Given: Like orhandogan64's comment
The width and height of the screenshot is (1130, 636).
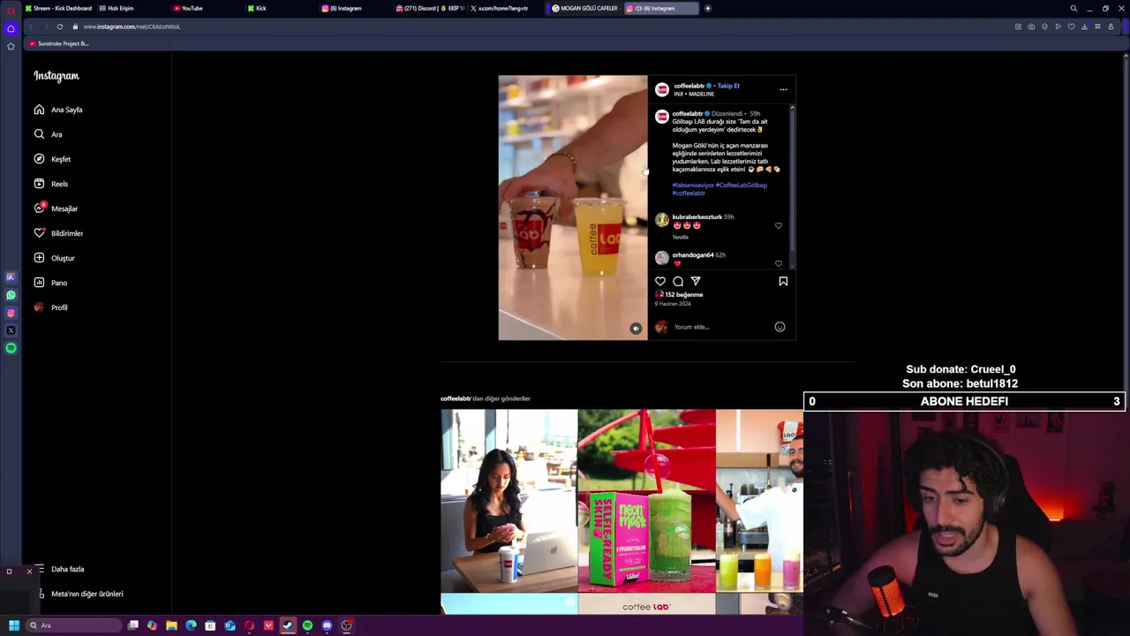Looking at the screenshot, I should click(x=779, y=263).
